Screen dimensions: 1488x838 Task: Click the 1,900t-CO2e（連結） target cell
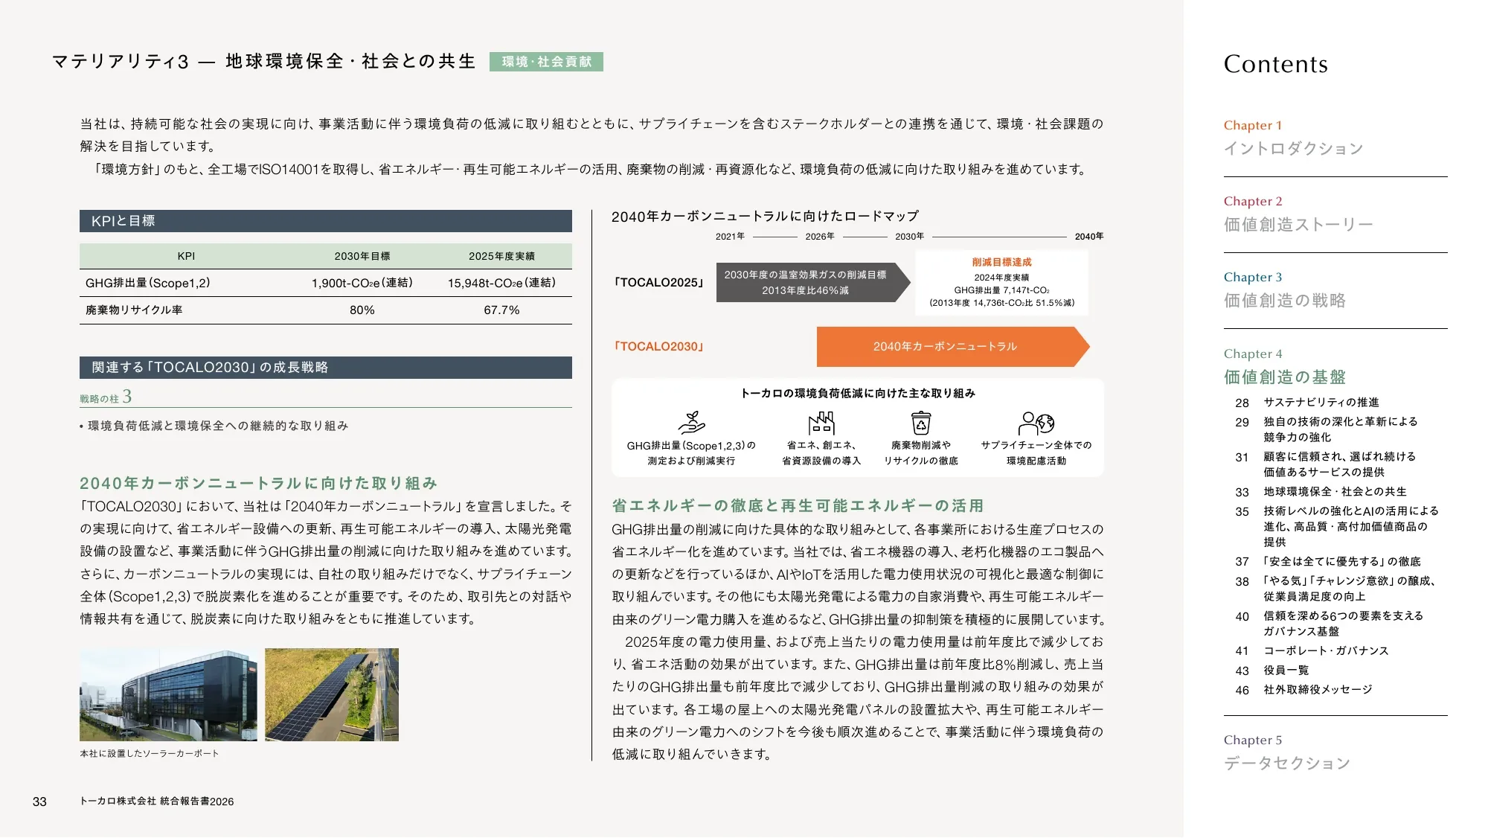tap(362, 283)
